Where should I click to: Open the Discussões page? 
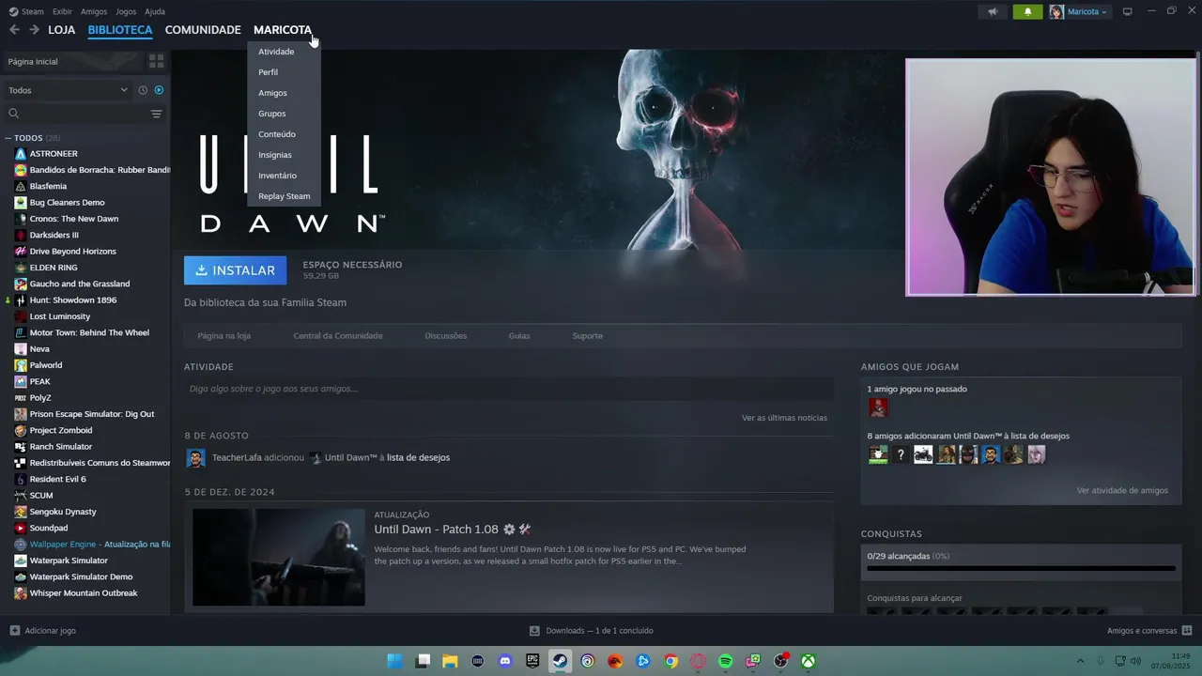coord(445,336)
